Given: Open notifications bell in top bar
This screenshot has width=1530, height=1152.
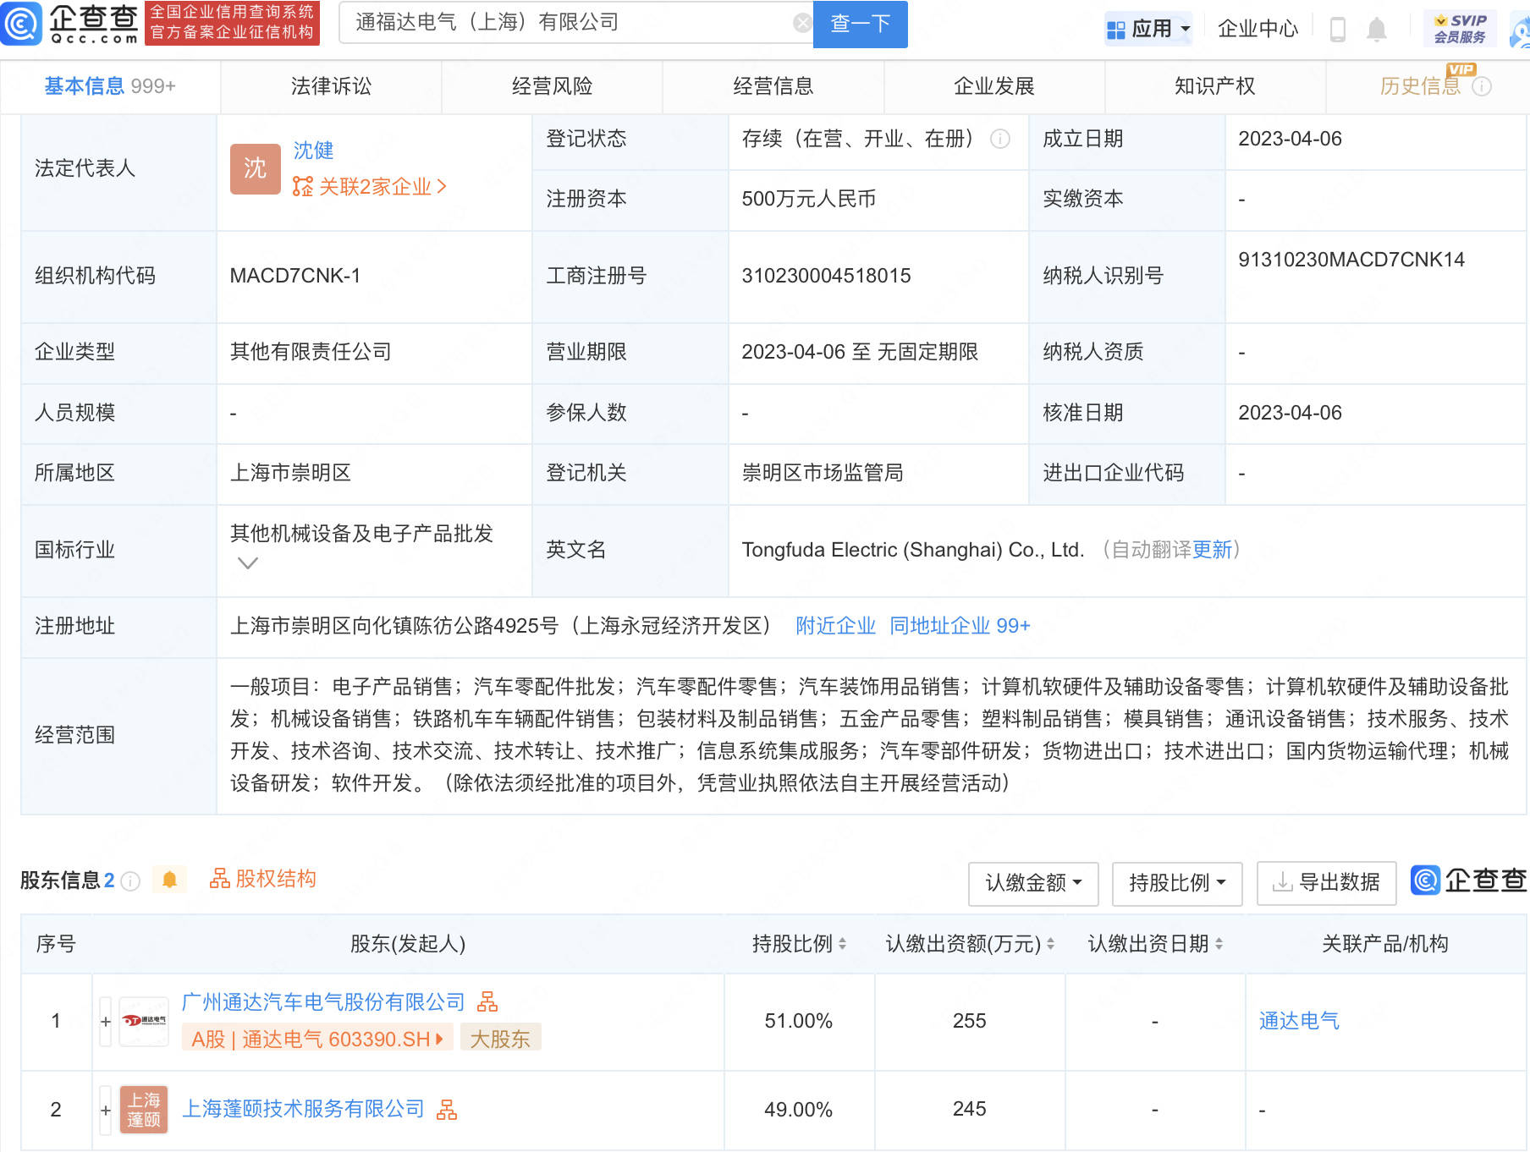Looking at the screenshot, I should pos(1377,30).
